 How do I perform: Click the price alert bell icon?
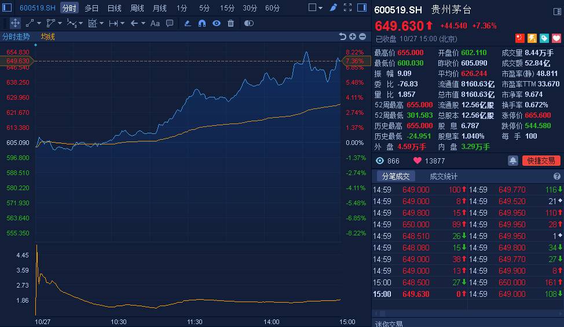(512, 161)
